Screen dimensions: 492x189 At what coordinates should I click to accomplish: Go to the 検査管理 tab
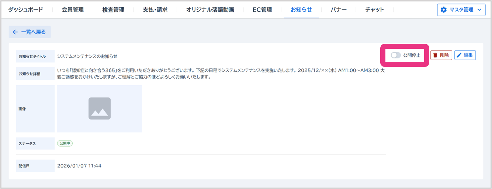[x=113, y=10]
